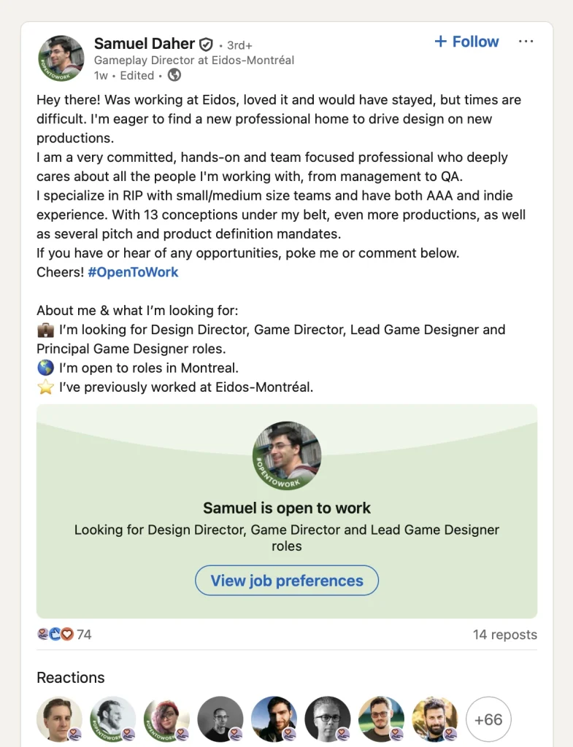Image resolution: width=573 pixels, height=747 pixels.
Task: Click the first reactor avatar in Reactions
Action: point(59,719)
